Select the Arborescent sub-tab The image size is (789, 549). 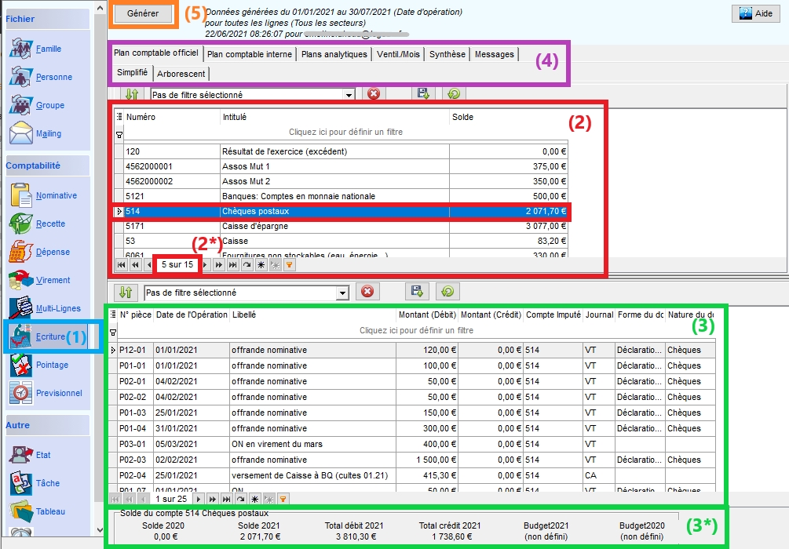coord(181,73)
